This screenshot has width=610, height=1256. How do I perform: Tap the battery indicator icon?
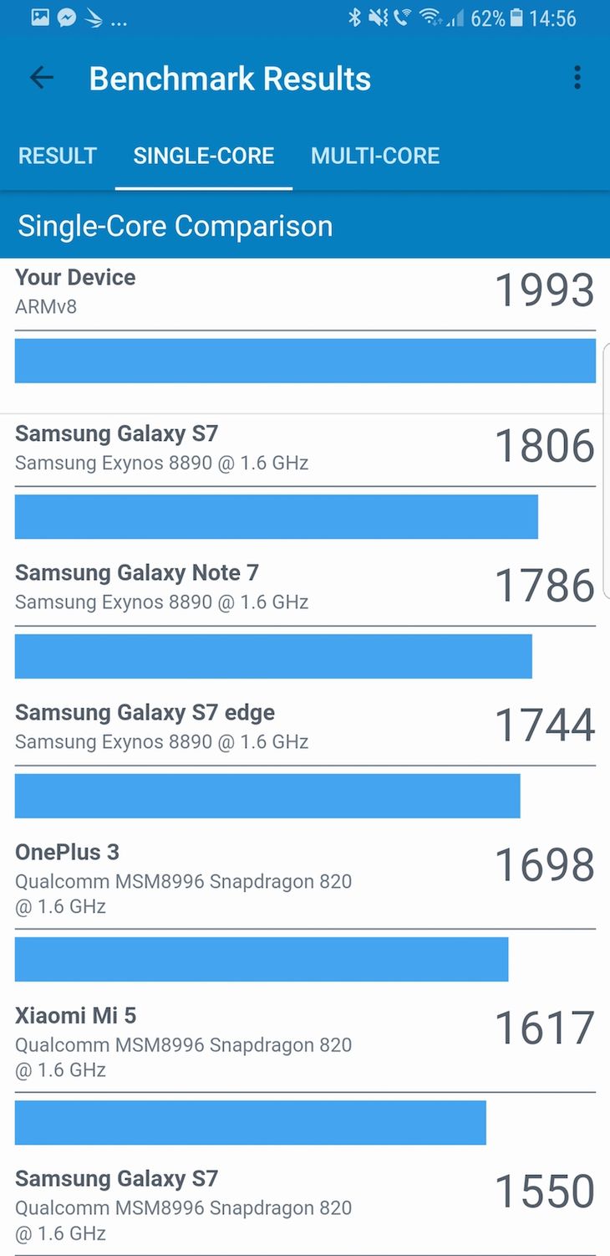(x=516, y=18)
